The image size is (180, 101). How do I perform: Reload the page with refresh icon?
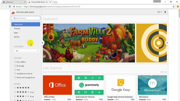(10, 7)
